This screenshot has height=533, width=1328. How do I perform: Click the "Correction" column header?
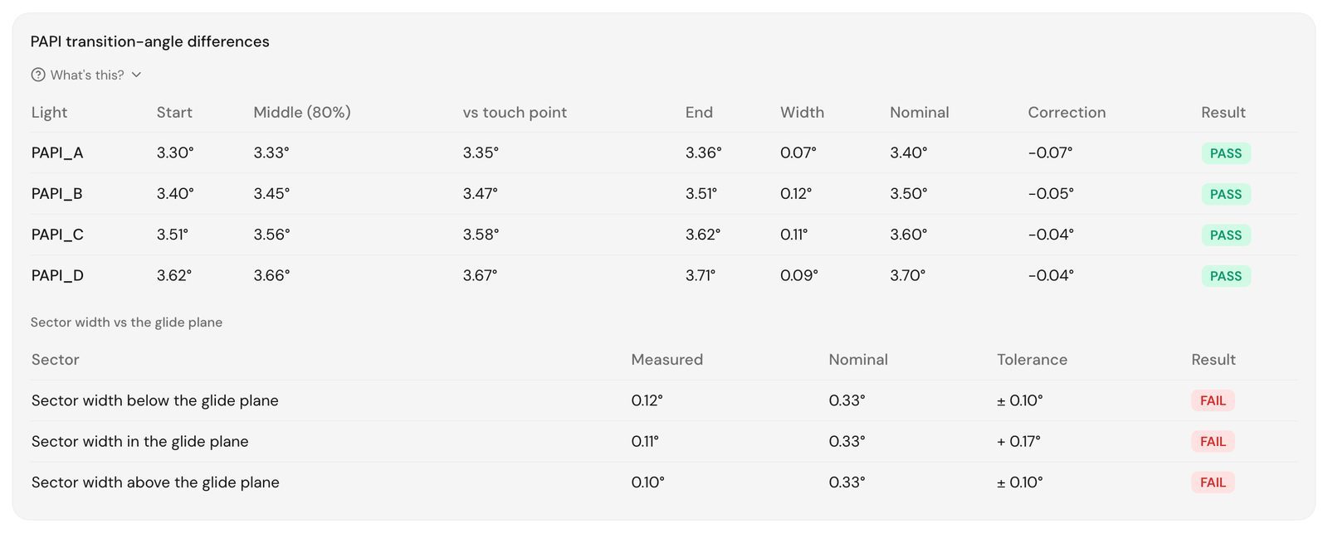pyautogui.click(x=1067, y=113)
